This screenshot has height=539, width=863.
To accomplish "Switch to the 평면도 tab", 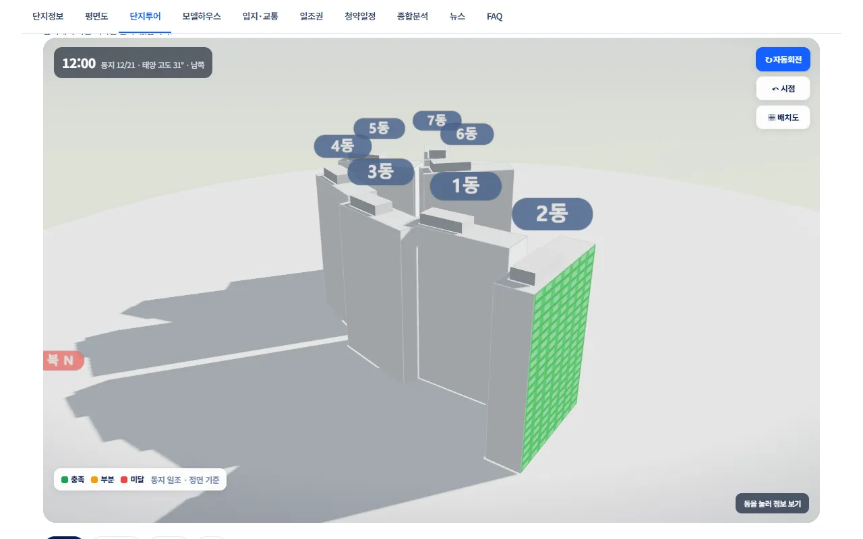I will tap(96, 16).
